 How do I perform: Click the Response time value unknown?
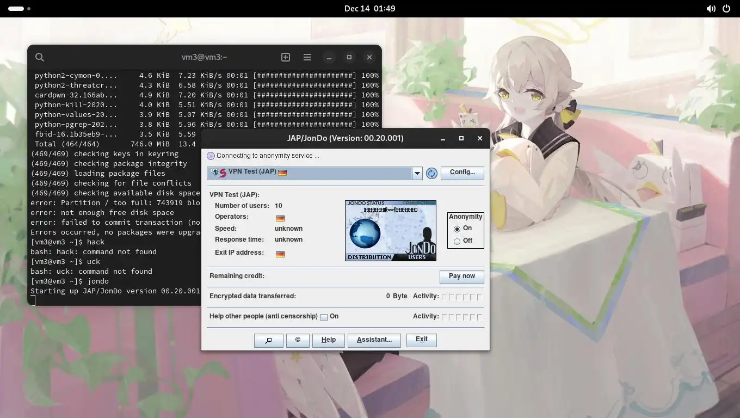[288, 239]
